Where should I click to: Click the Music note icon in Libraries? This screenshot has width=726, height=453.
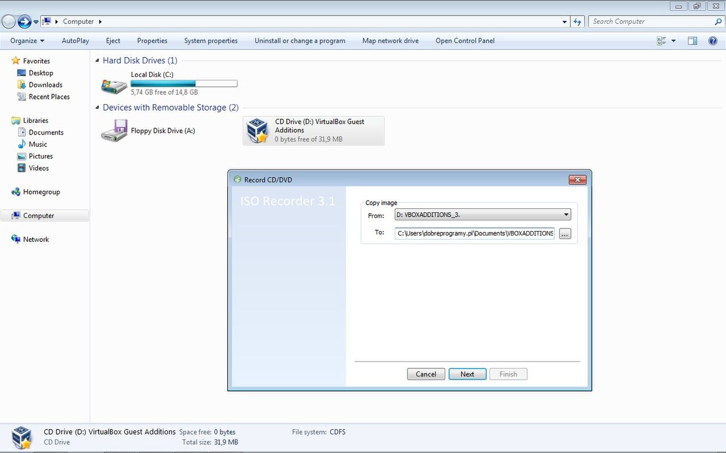click(x=22, y=144)
